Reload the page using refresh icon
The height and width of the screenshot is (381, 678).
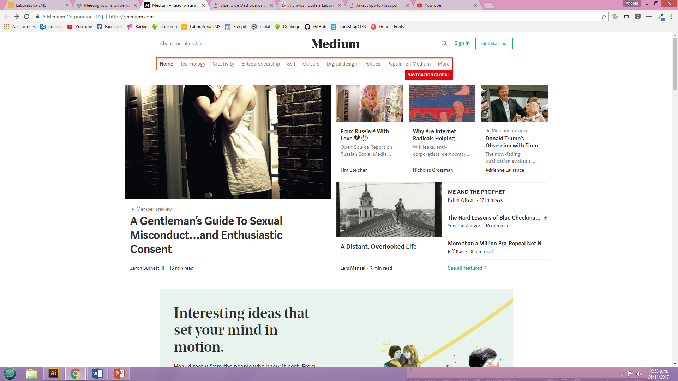coord(26,17)
